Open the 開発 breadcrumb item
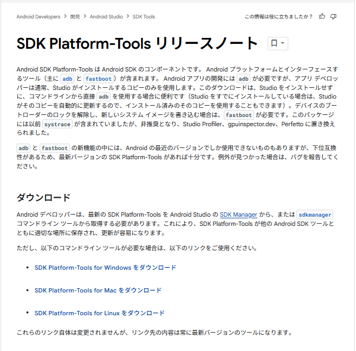 tap(75, 17)
